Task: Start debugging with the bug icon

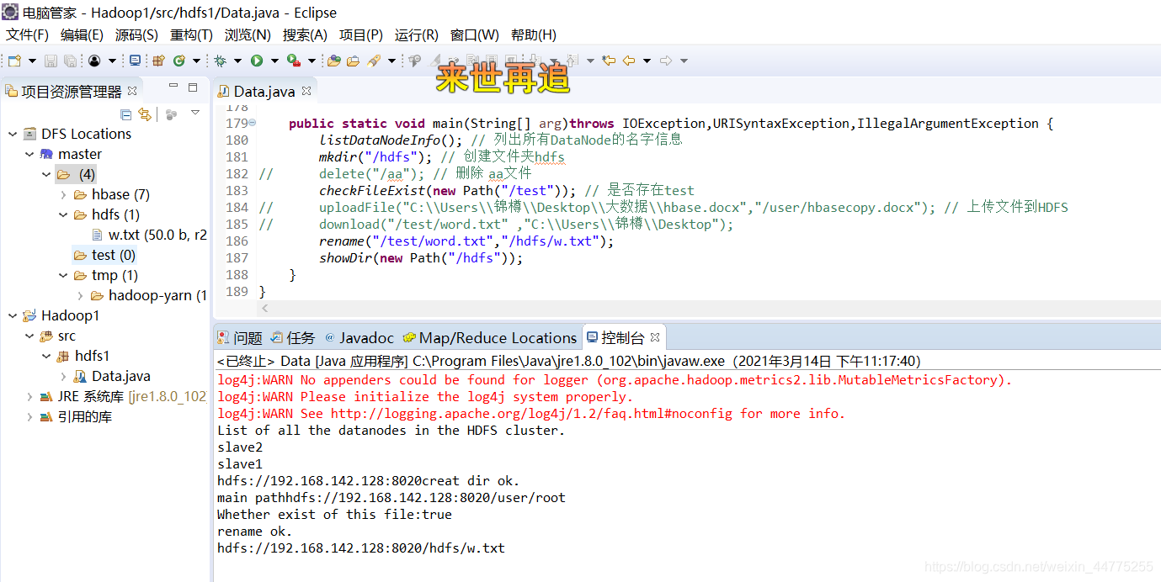Action: coord(221,61)
